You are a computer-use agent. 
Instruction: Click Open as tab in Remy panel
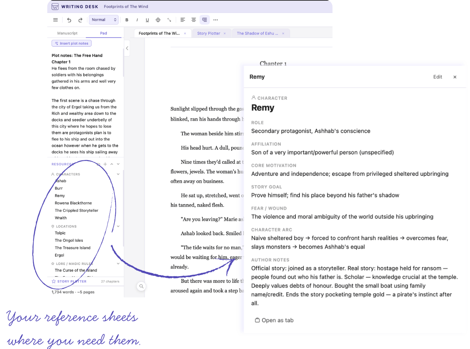point(274,320)
